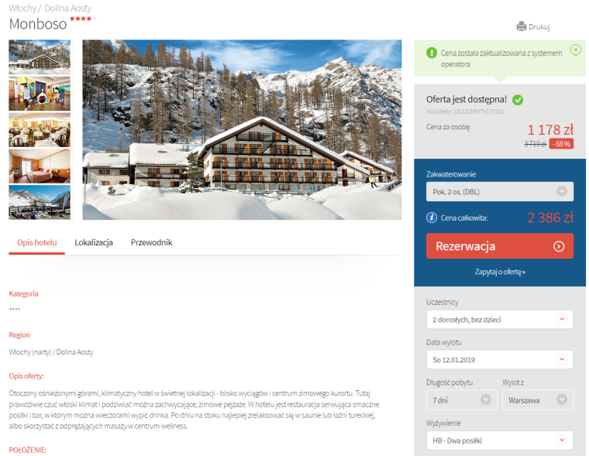Switch to the Lokalizacja tab
The width and height of the screenshot is (589, 456).
click(x=94, y=242)
